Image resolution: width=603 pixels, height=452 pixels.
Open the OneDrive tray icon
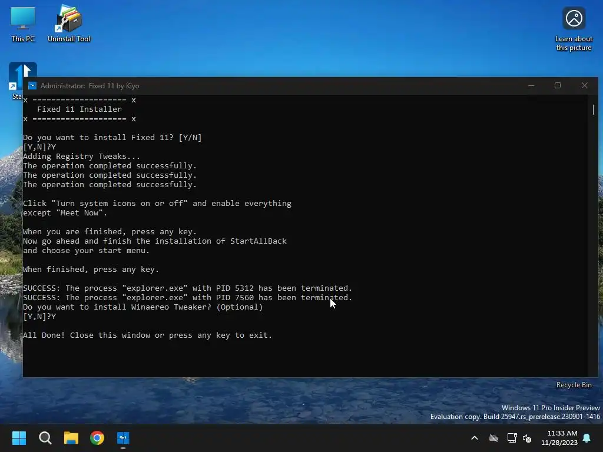click(493, 438)
